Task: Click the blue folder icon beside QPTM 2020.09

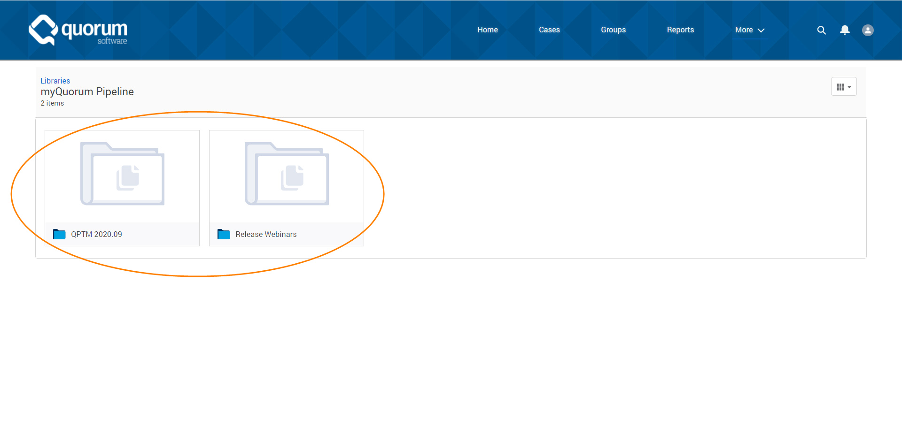Action: (59, 234)
